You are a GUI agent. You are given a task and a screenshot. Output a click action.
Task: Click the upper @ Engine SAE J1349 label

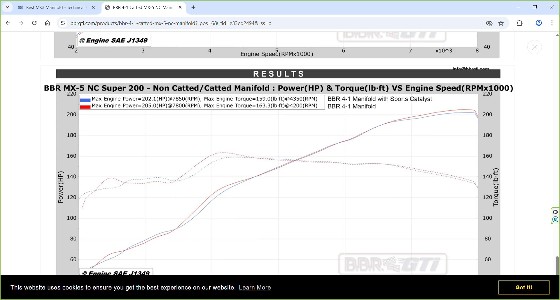(x=114, y=40)
